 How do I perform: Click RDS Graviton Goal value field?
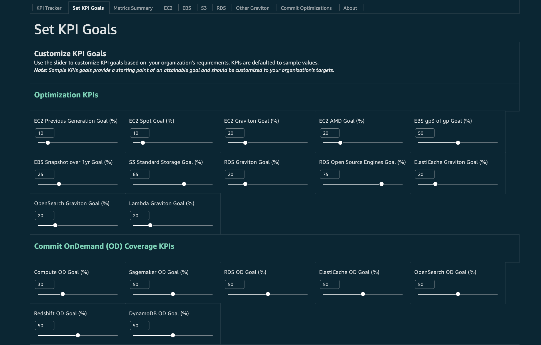(x=235, y=174)
